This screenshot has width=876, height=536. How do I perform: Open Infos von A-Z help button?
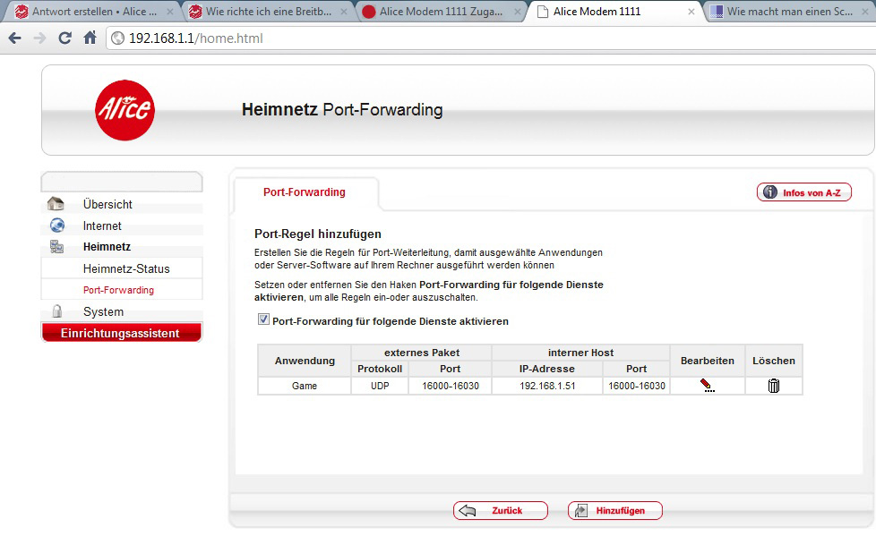(803, 192)
